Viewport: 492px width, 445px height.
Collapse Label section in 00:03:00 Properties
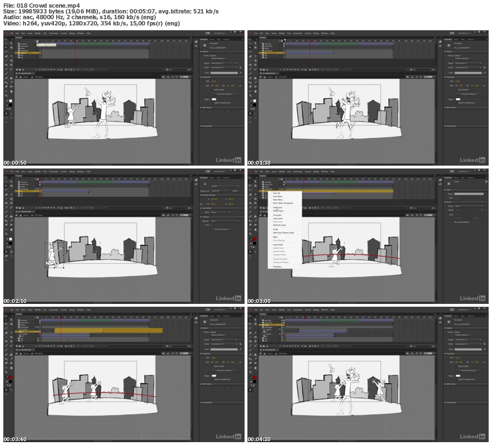[x=444, y=190]
